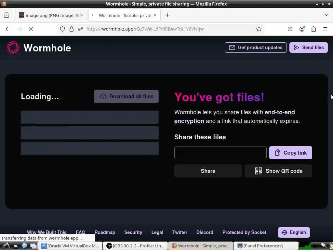Screen dimensions: 333x250
Task: Open the Discord footer link
Action: 205,232
